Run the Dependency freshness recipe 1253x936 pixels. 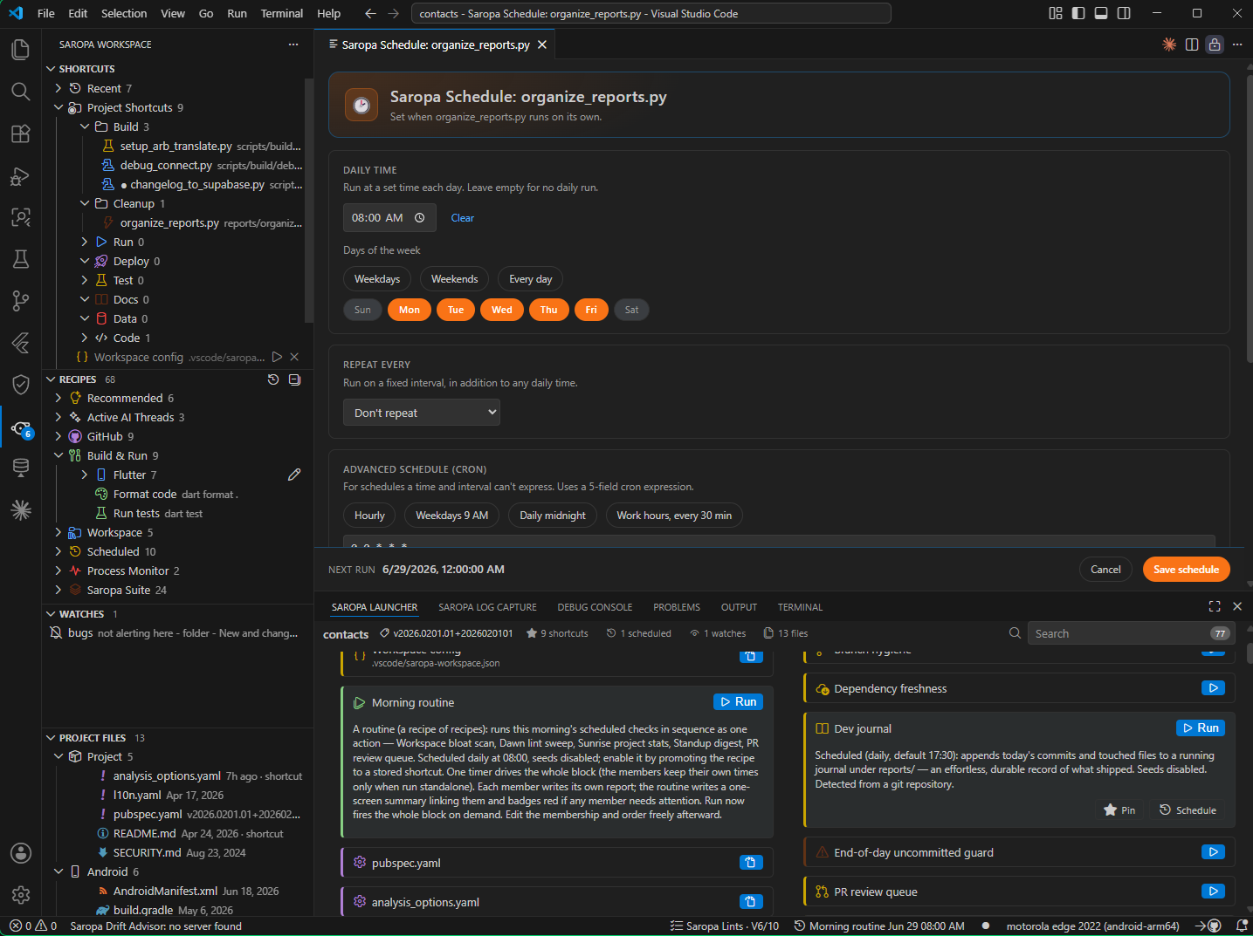click(1213, 688)
